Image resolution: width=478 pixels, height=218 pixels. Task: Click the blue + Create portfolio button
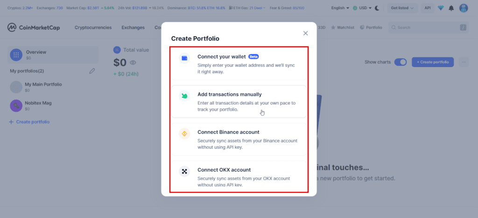tap(433, 62)
